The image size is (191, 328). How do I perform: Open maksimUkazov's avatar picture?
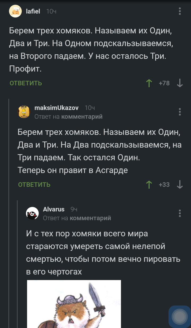(24, 112)
